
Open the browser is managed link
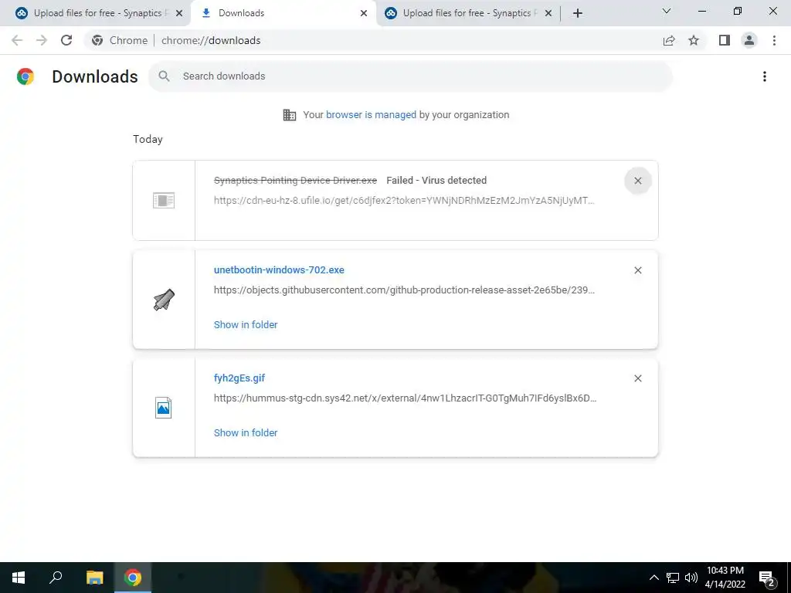(x=371, y=114)
